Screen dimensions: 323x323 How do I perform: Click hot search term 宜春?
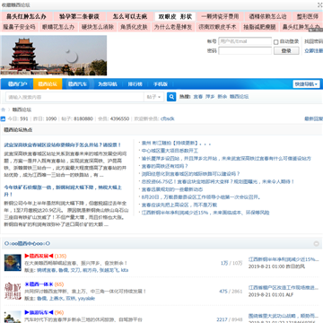(198, 97)
